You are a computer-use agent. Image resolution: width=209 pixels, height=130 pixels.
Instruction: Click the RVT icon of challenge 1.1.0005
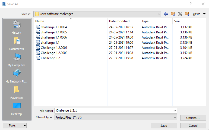coord(38,32)
